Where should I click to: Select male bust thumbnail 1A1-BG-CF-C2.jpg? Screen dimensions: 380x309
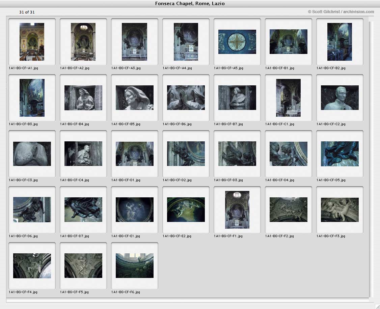point(340,97)
